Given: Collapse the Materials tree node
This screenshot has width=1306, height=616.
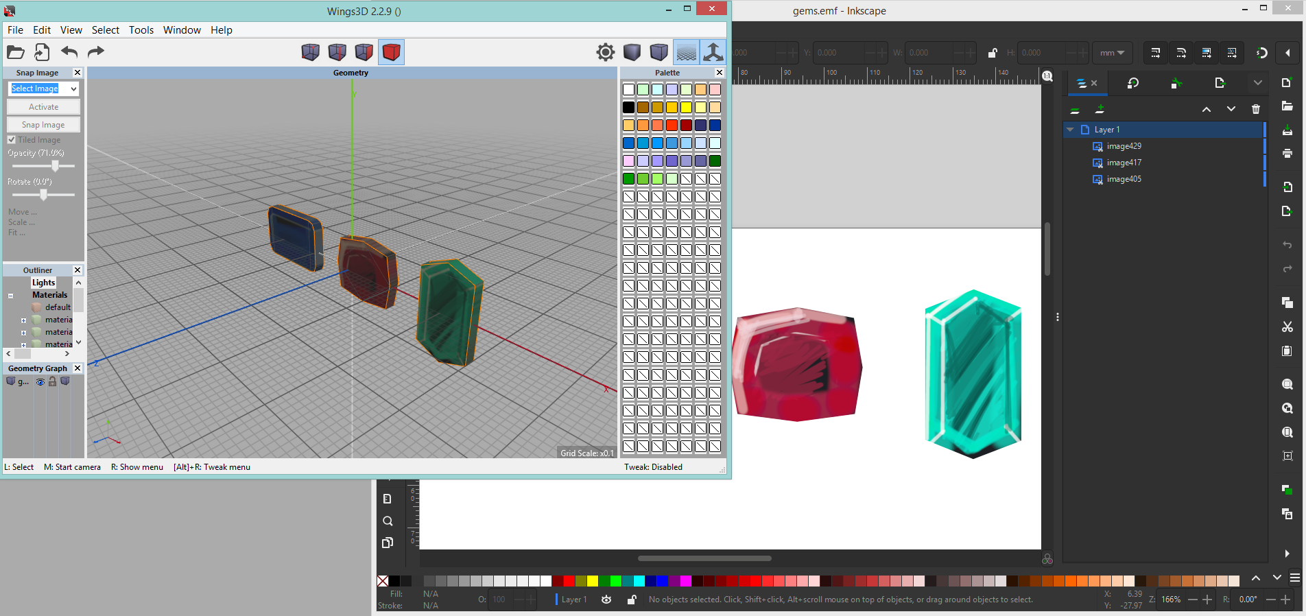Looking at the screenshot, I should (11, 296).
